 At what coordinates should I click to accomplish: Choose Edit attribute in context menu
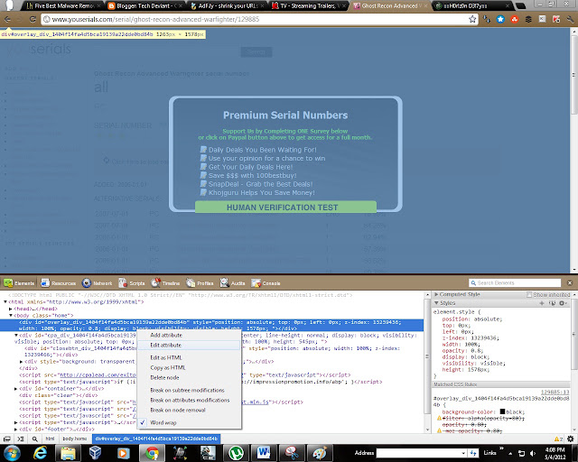(166, 346)
